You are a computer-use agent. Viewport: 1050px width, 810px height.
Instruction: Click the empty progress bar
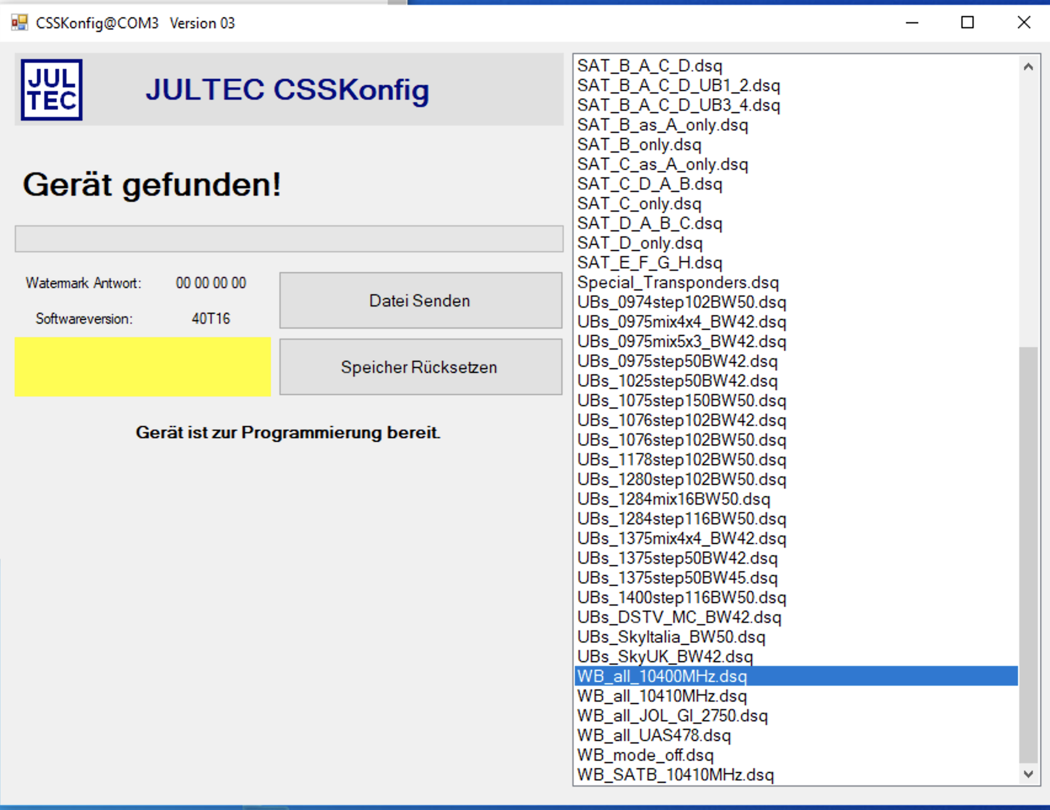coord(289,239)
